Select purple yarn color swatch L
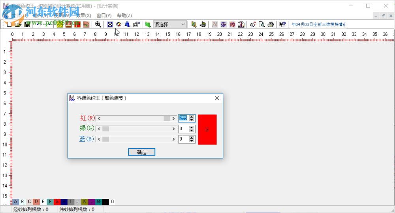The image size is (395, 213). (x=92, y=202)
